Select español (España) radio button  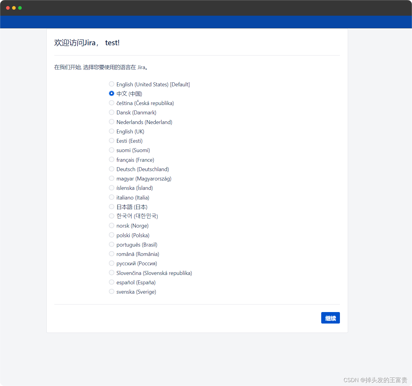pyautogui.click(x=112, y=282)
